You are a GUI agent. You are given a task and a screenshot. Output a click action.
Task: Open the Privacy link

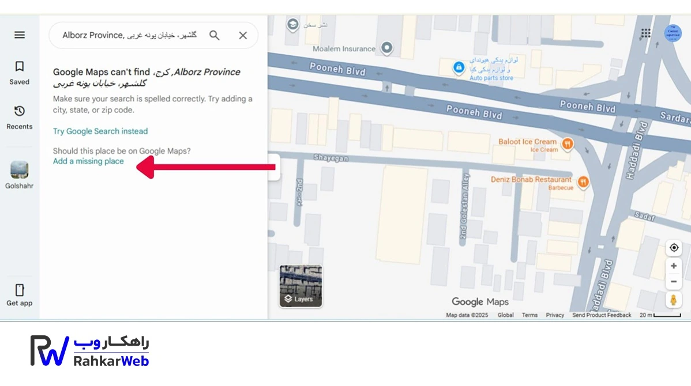point(555,315)
